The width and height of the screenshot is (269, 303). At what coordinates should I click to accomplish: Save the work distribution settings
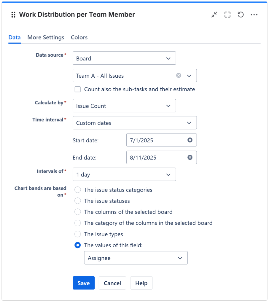[x=83, y=283]
